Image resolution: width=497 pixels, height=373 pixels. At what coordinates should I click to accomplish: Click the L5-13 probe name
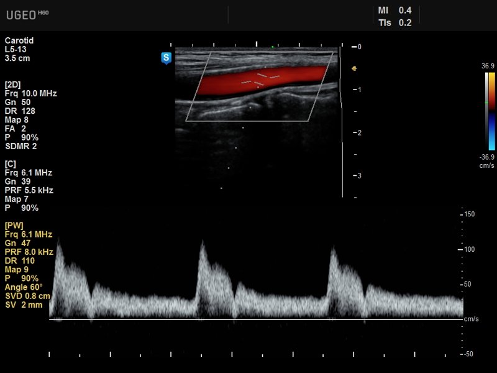click(17, 50)
